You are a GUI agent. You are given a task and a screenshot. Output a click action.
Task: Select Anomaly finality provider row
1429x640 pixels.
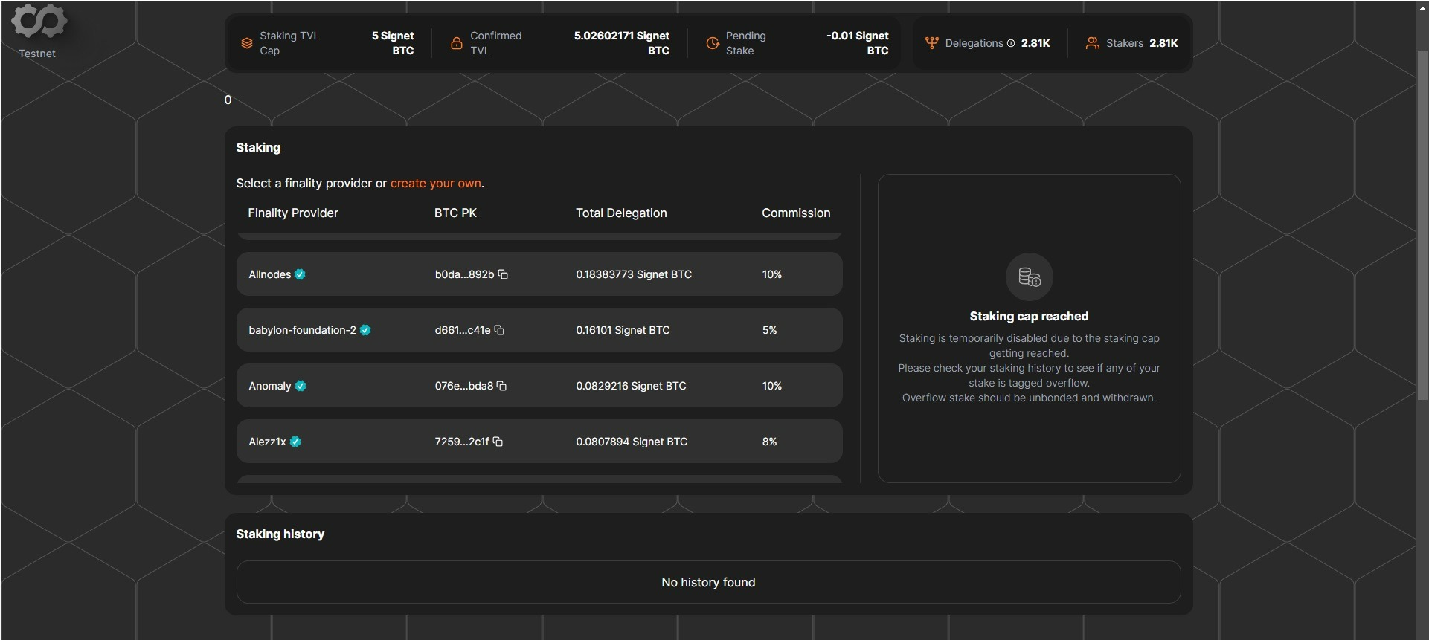[x=539, y=386]
